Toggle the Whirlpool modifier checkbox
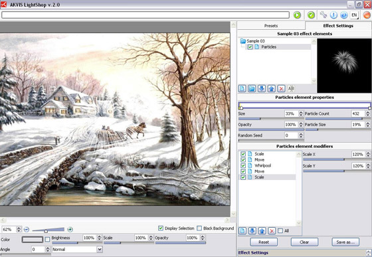372x257 pixels. pos(243,165)
